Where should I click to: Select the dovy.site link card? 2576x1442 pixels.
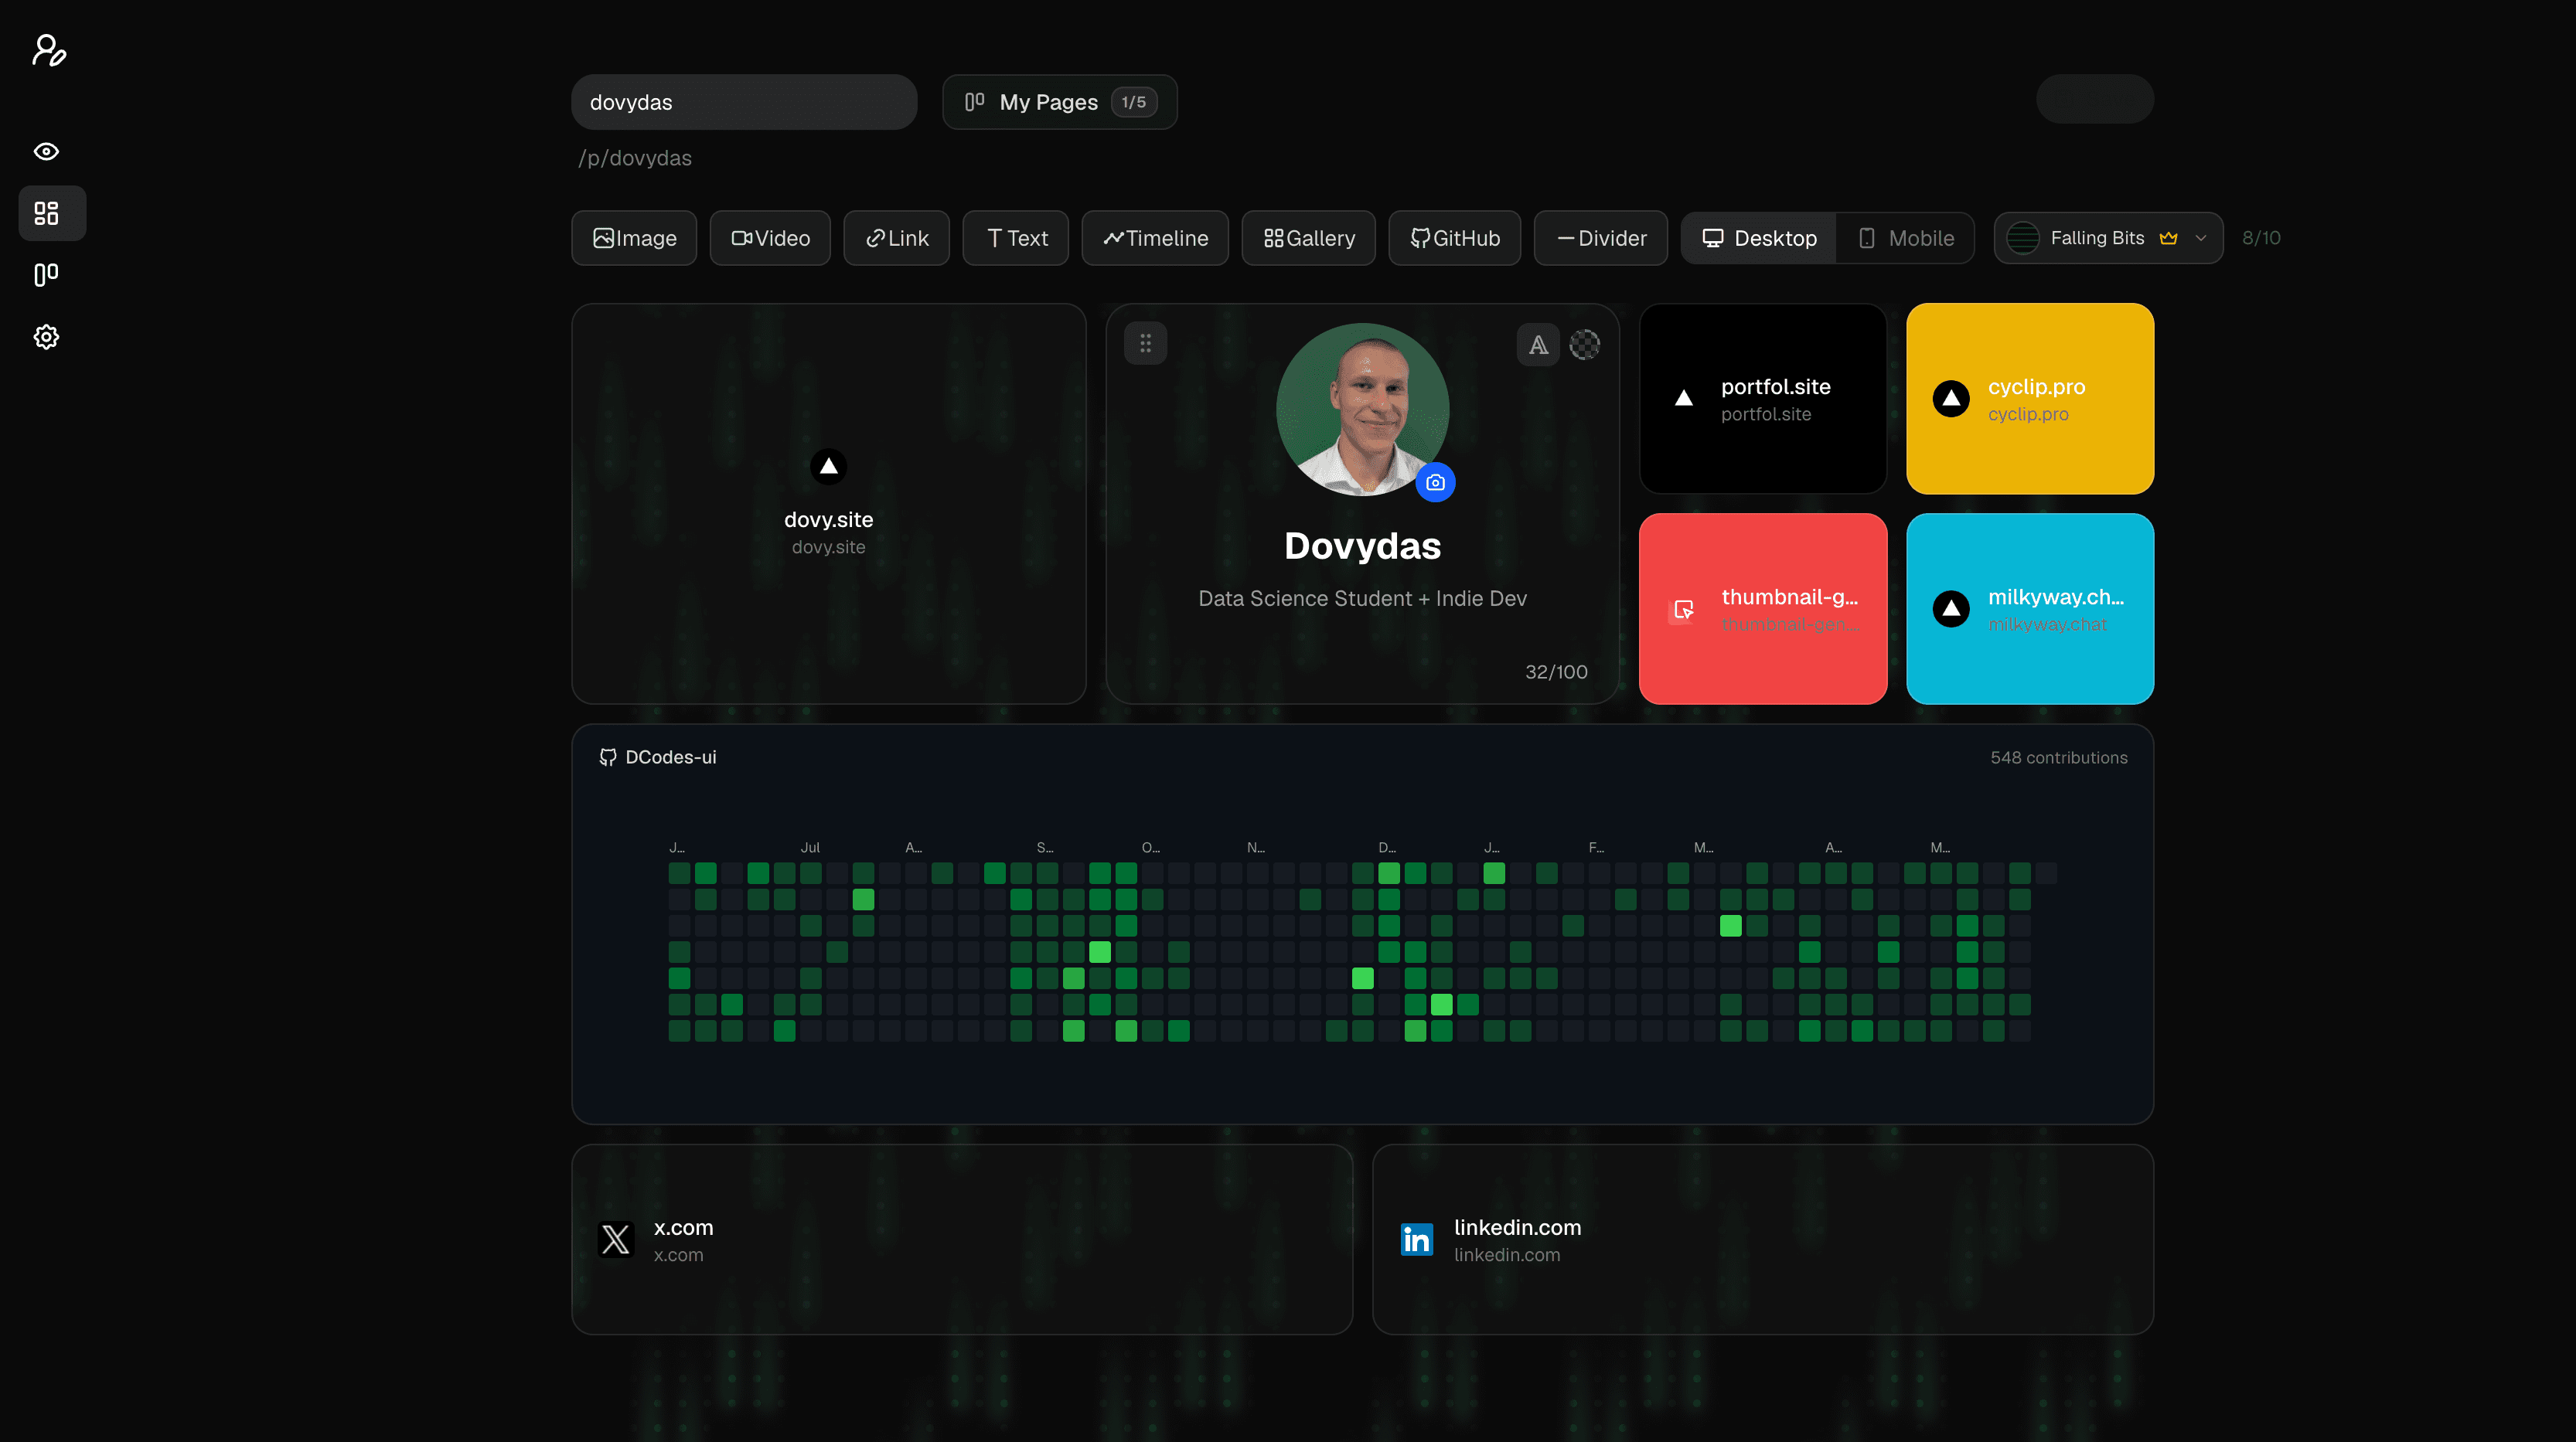coord(829,504)
